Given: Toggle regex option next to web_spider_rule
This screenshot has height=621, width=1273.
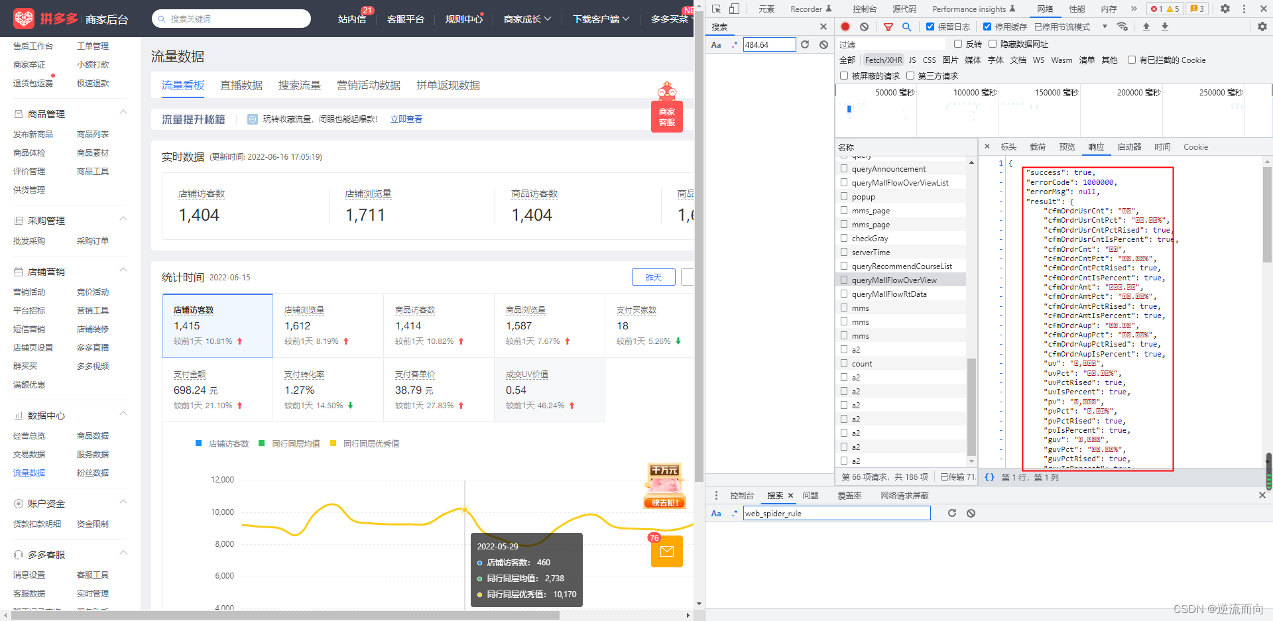Looking at the screenshot, I should point(734,513).
